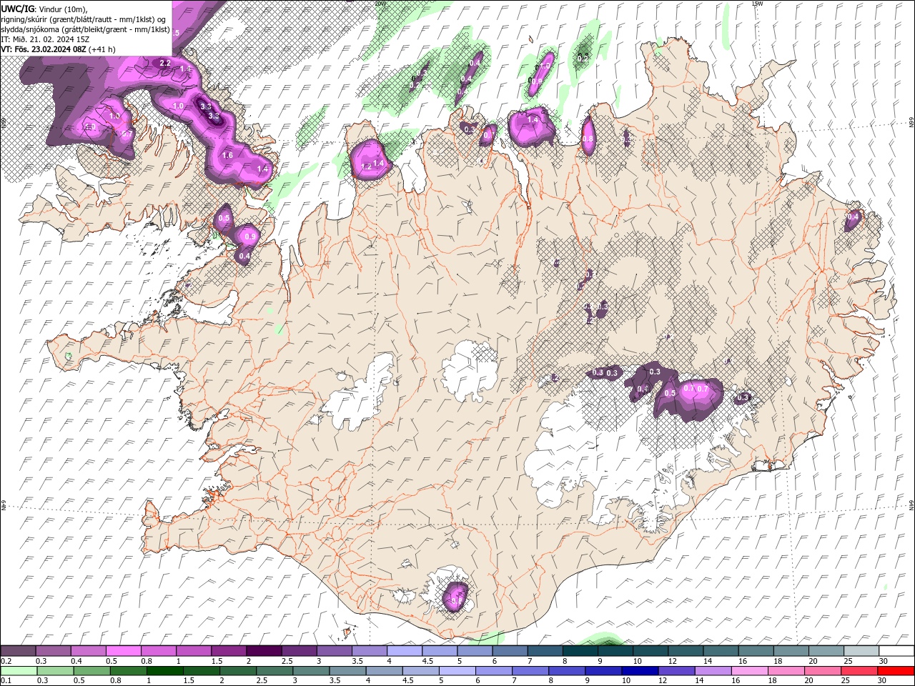Click the '2.2' snowfall value on the map
This screenshot has width=915, height=686.
(x=165, y=64)
